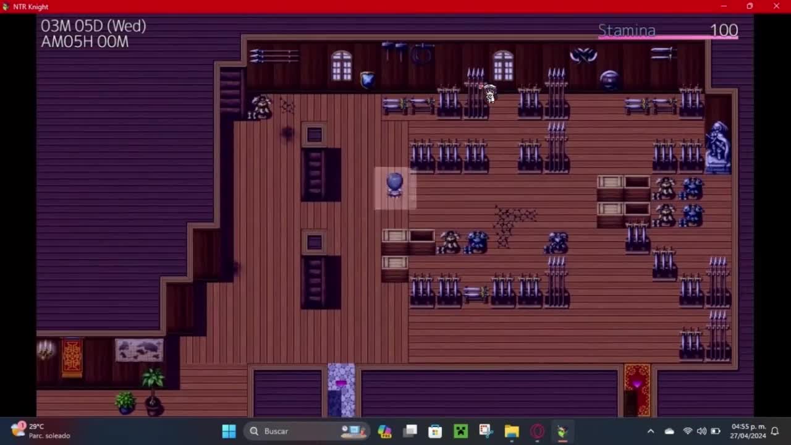The image size is (791, 445).
Task: Open the volume control
Action: [x=701, y=431]
